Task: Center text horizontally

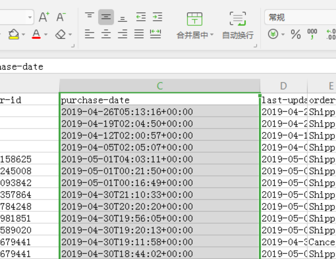Action: tap(106, 34)
